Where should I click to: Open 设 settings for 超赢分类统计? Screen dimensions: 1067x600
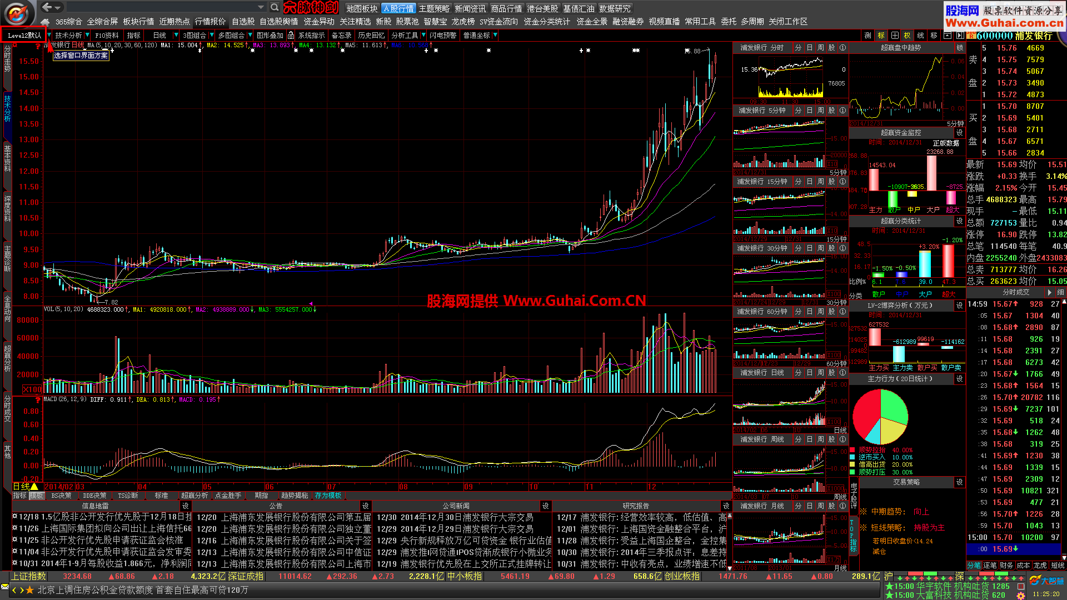pyautogui.click(x=960, y=221)
